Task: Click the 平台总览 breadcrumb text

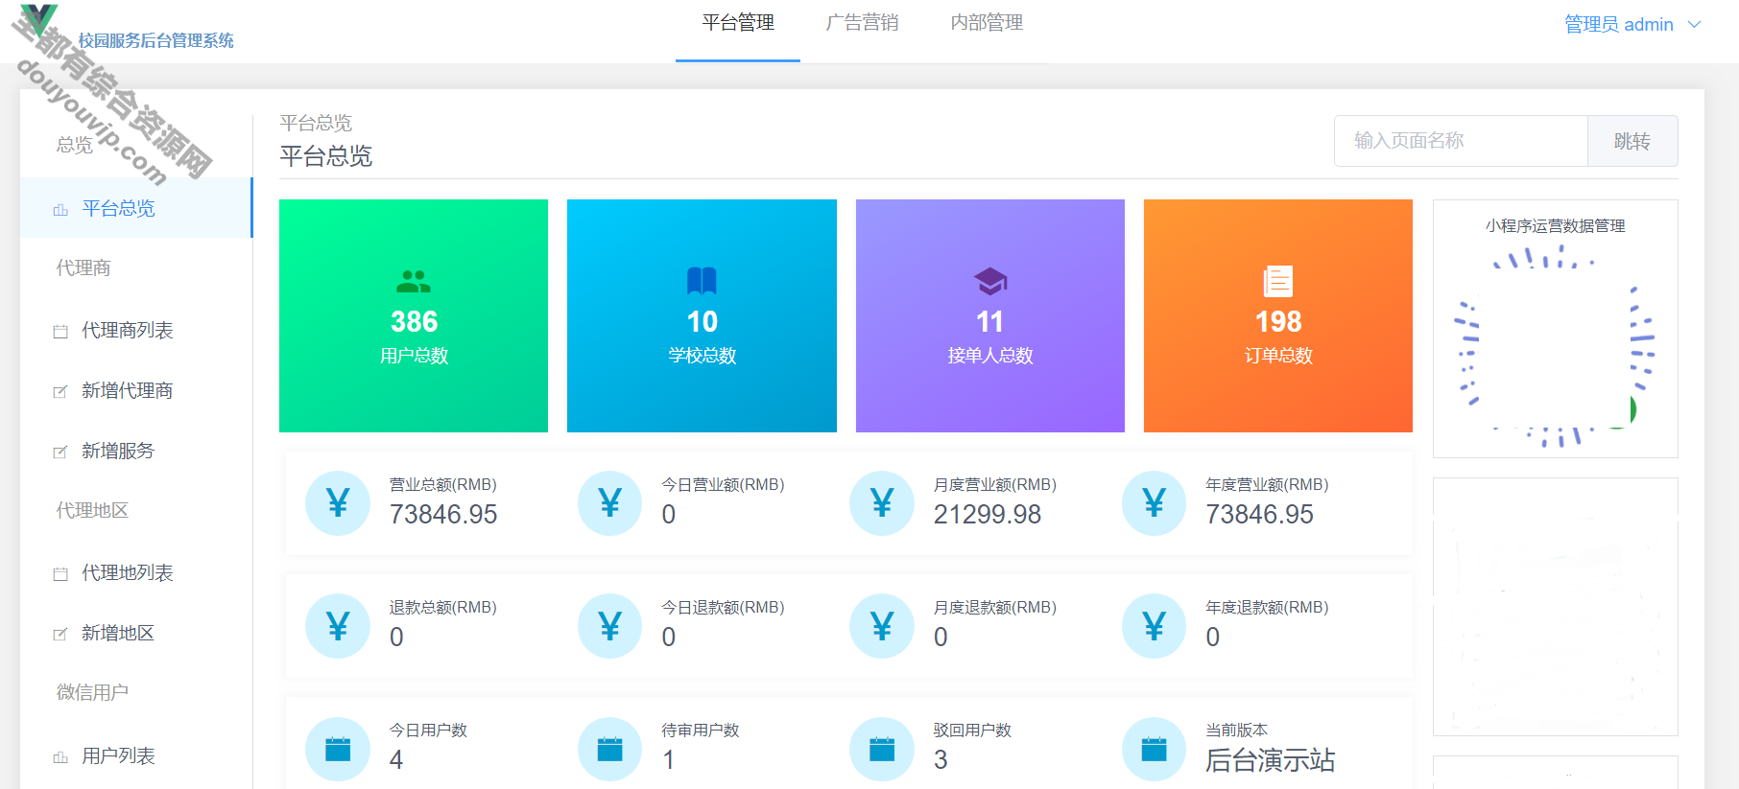Action: (x=316, y=123)
